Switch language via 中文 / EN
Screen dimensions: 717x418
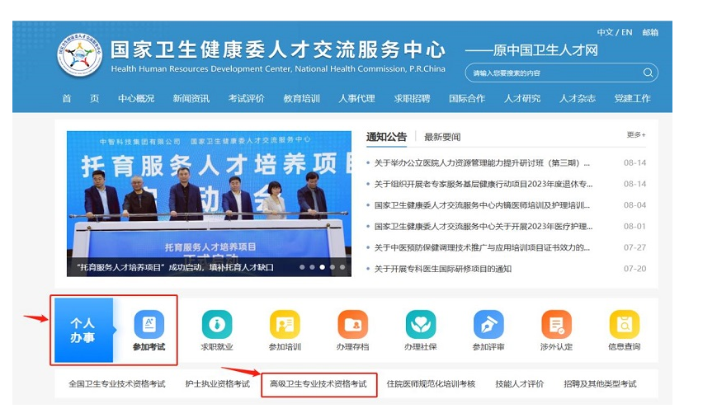point(614,32)
